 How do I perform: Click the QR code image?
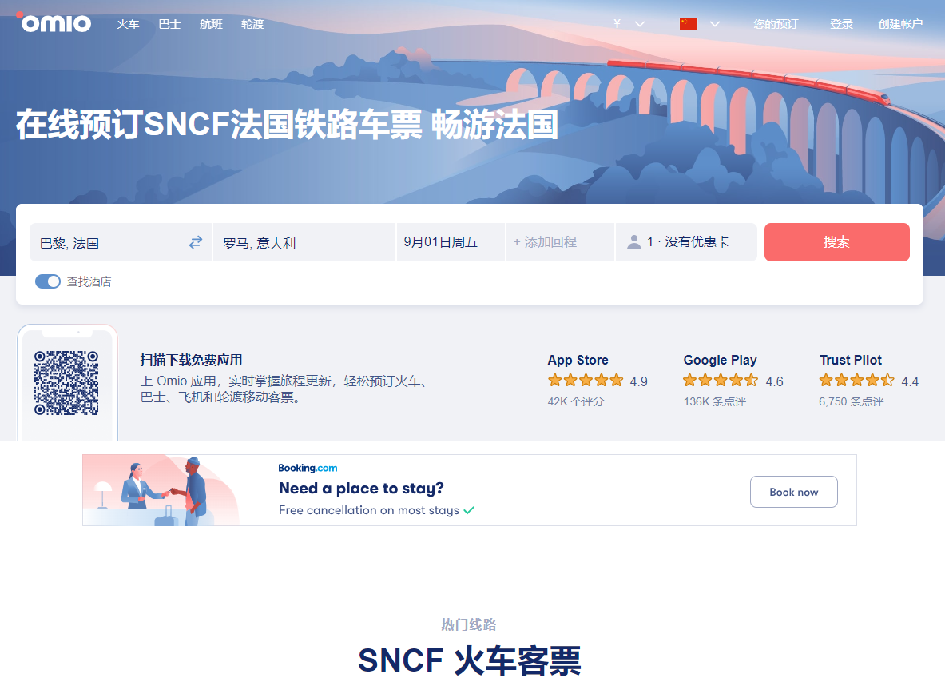pos(66,383)
